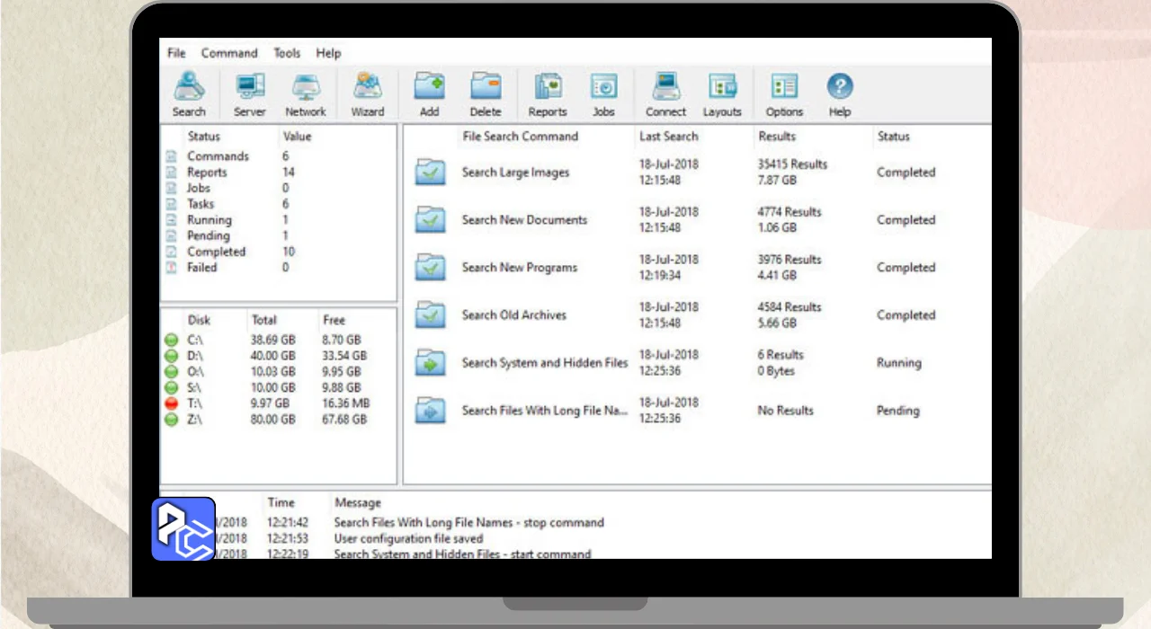Screen dimensions: 1151x629
Task: Click the Free column header in disk list
Action: tap(332, 320)
